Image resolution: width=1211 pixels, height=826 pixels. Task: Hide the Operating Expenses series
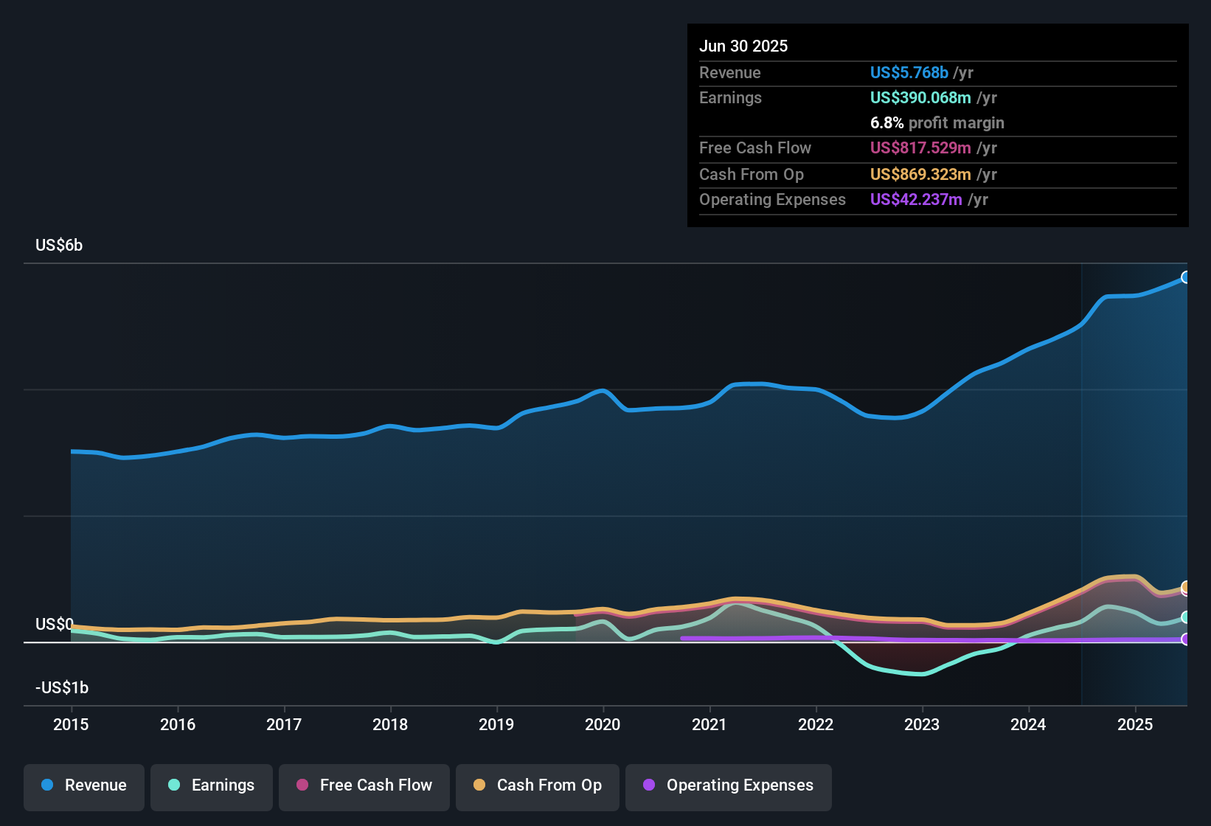click(x=728, y=786)
